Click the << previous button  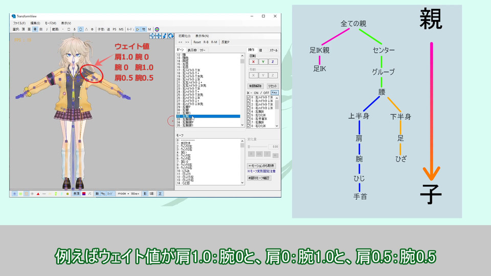(x=181, y=42)
